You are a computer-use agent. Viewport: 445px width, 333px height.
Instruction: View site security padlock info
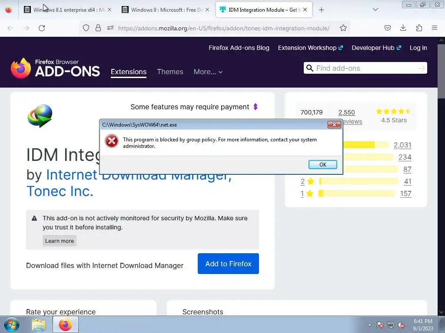pyautogui.click(x=98, y=28)
